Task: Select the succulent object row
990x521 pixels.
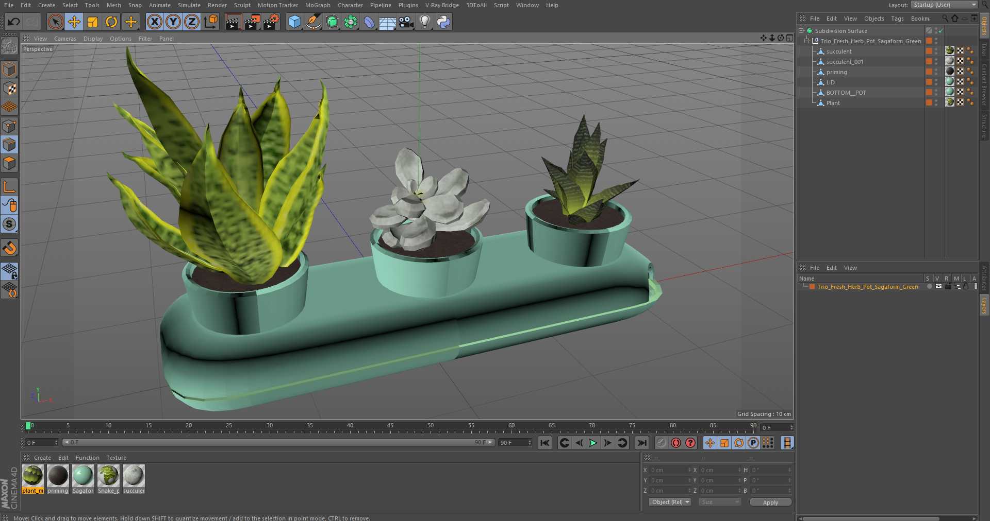Action: coord(838,51)
